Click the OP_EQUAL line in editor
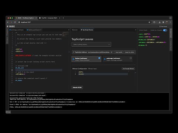 [19, 81]
